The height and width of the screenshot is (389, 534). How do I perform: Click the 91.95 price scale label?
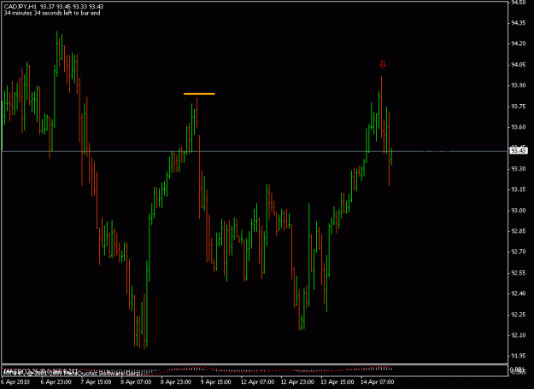[517, 356]
